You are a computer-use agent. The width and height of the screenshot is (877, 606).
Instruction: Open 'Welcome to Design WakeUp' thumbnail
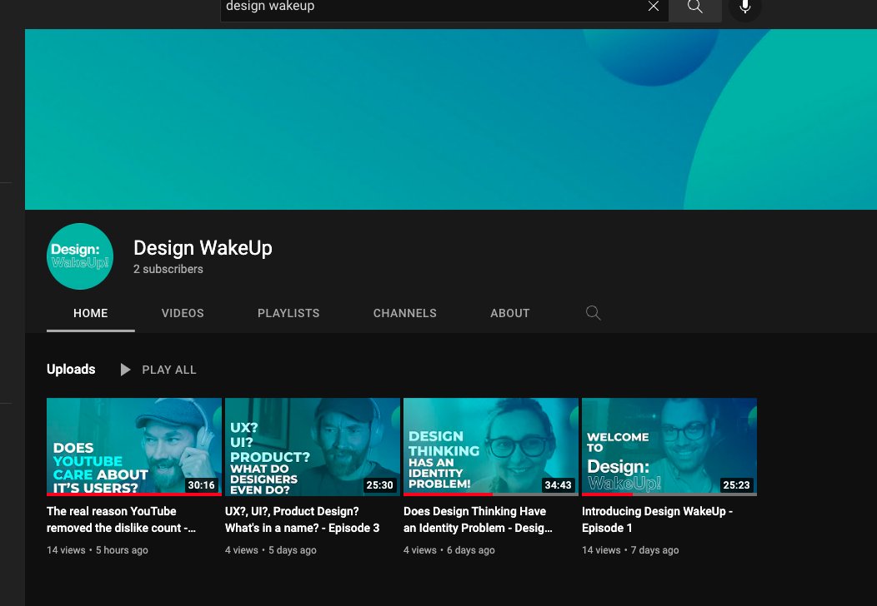(x=669, y=447)
